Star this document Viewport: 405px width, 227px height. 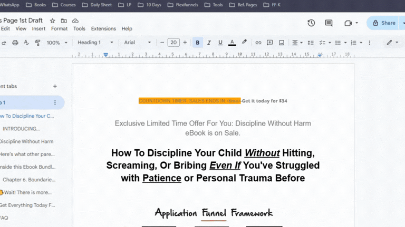coord(52,20)
